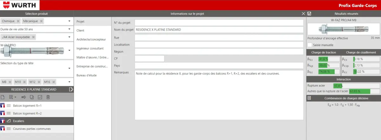Delete position with trash icon
Screen dimensions: 381x140
pyautogui.click(x=48, y=97)
